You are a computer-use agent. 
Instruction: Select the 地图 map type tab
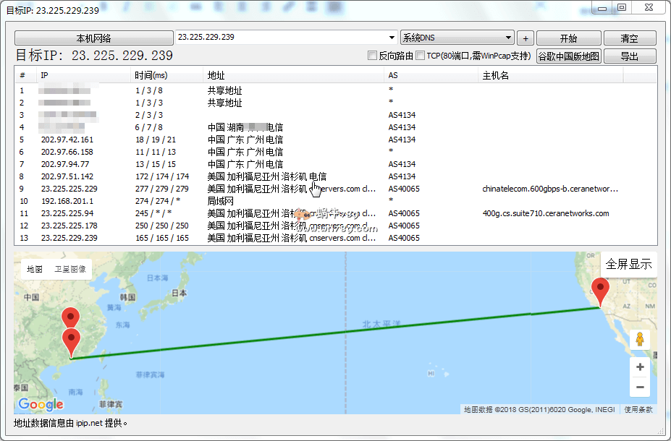tap(35, 269)
